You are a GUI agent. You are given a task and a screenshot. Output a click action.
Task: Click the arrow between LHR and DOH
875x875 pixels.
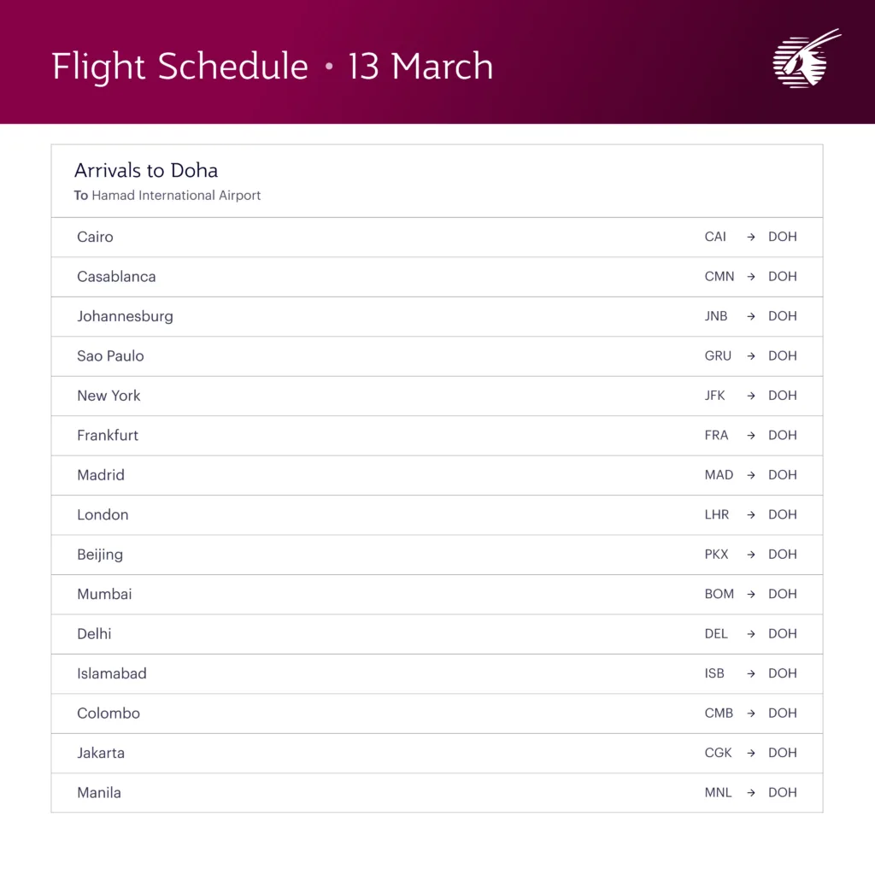[x=751, y=515]
